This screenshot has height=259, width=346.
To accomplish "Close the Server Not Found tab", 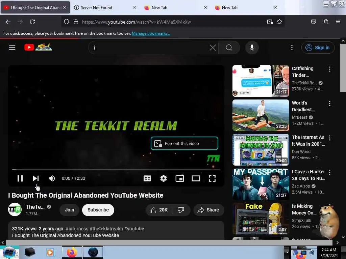I will pyautogui.click(x=135, y=7).
